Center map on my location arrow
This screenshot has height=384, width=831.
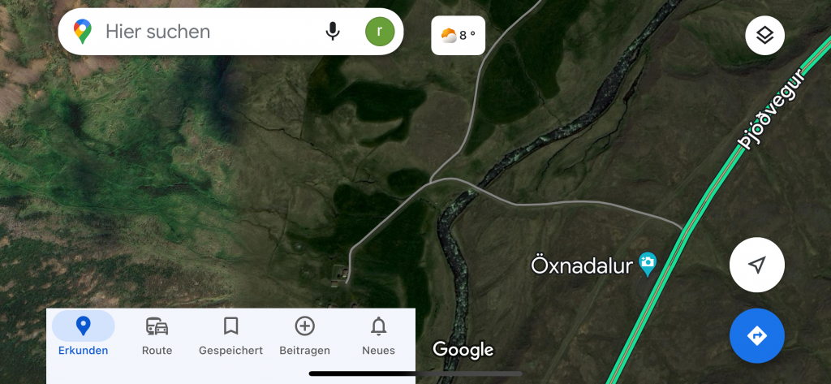pyautogui.click(x=757, y=265)
